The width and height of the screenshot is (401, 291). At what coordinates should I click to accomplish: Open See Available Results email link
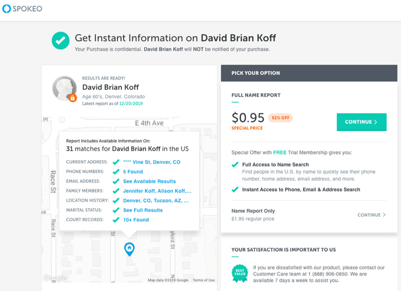pyautogui.click(x=149, y=181)
